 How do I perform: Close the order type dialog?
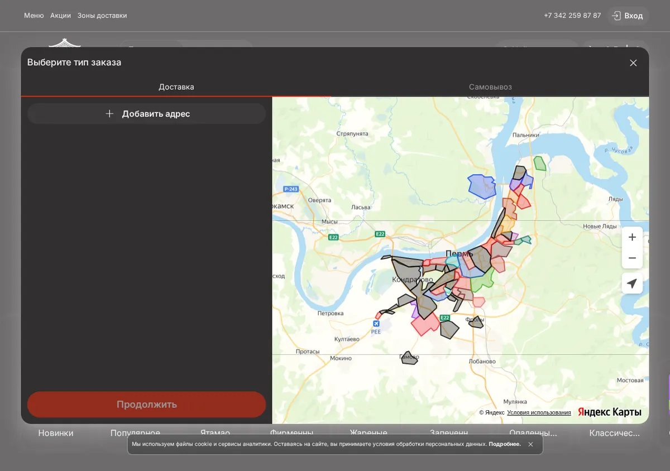coord(633,63)
